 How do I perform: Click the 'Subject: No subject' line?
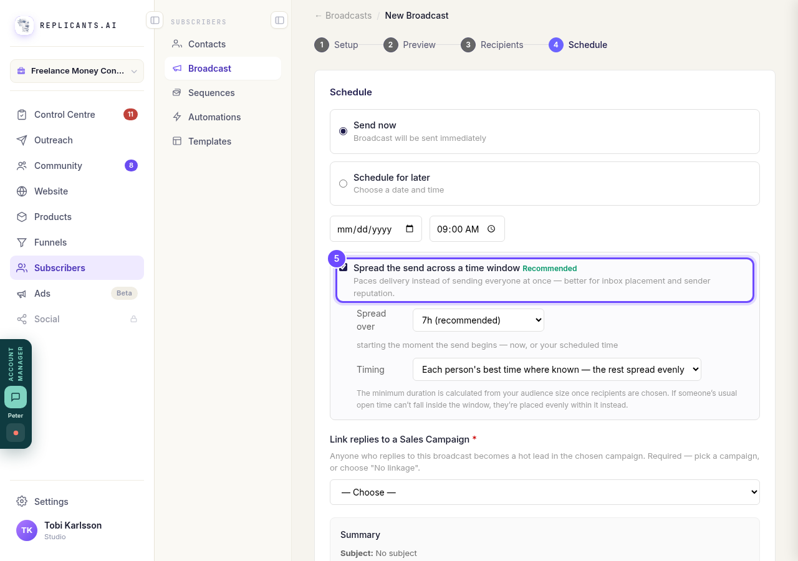point(378,554)
